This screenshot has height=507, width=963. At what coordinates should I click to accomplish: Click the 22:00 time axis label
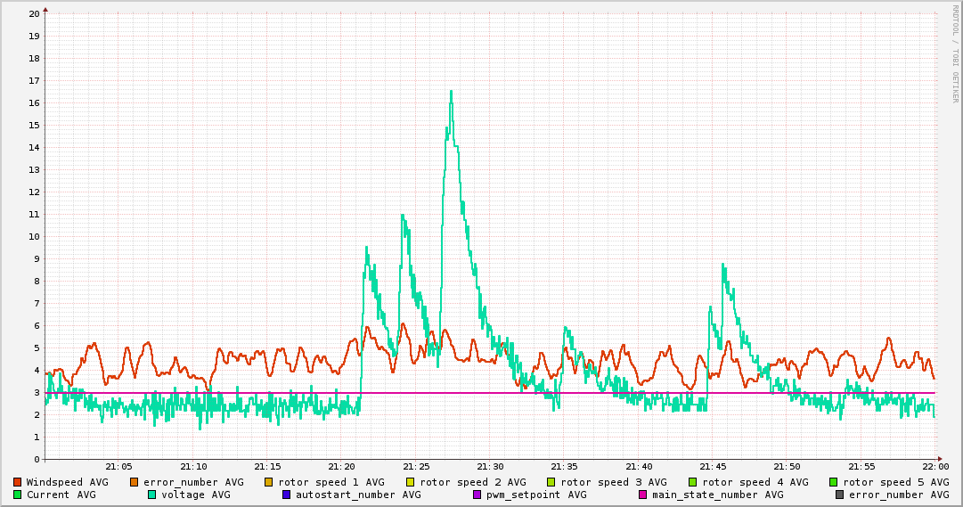pos(934,466)
